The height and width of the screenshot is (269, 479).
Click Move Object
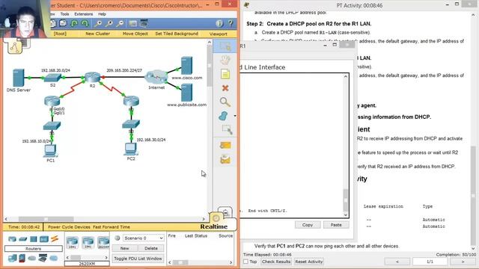click(x=135, y=34)
